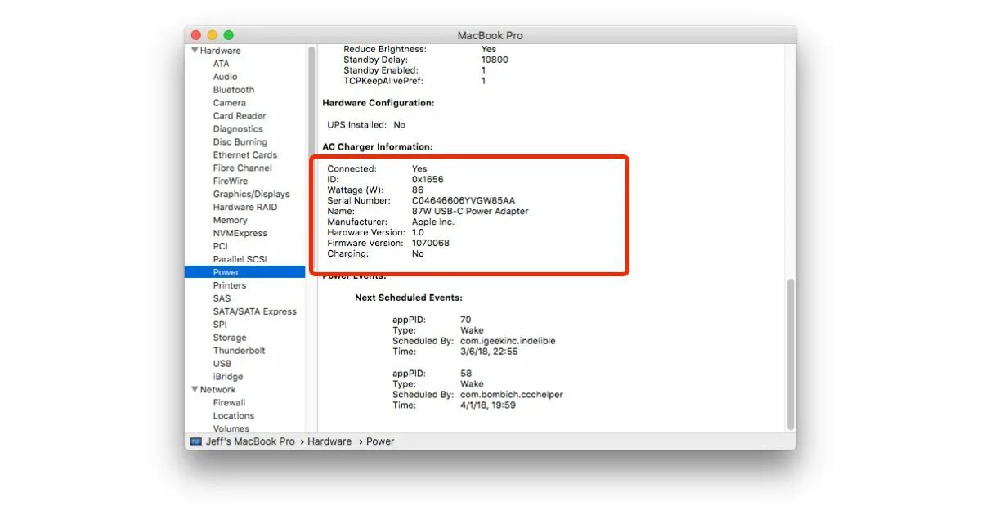The height and width of the screenshot is (515, 981).
Task: Click the TCPKeepAlivePref label
Action: [383, 81]
